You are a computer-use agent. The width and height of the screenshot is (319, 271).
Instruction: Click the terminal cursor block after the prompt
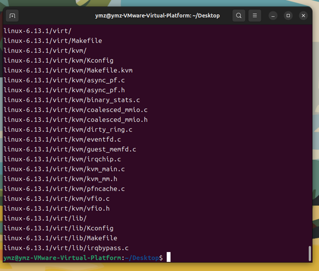pos(169,257)
